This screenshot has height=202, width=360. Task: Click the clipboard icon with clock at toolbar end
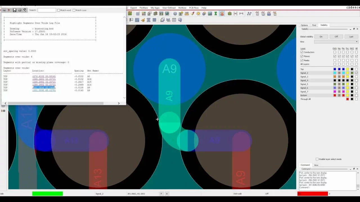(x=275, y=13)
